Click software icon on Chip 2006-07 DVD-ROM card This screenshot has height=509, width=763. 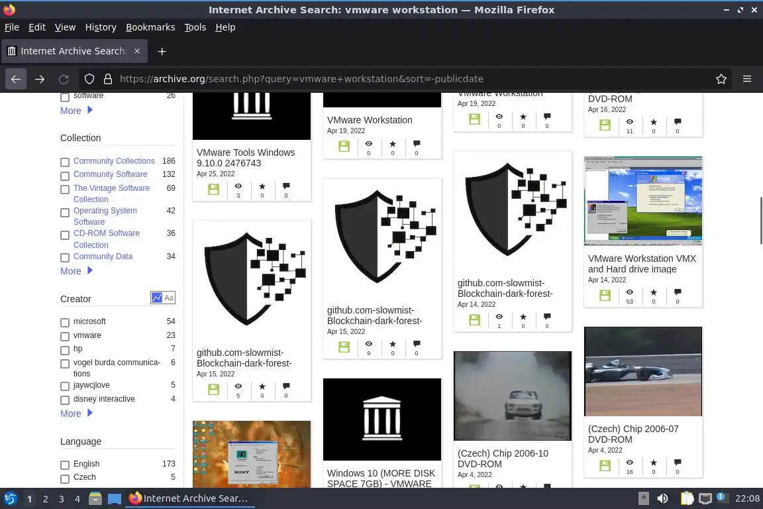(605, 466)
